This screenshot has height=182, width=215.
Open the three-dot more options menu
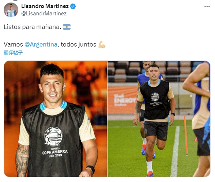[207, 6]
